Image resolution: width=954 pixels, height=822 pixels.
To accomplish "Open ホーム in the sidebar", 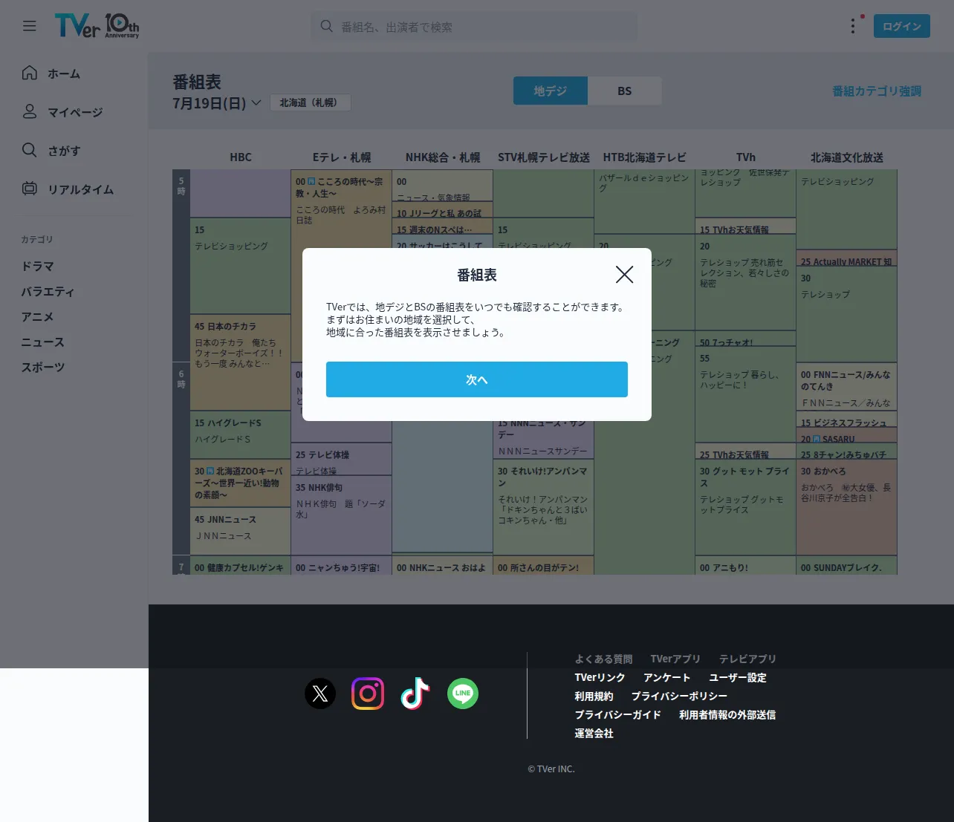I will [x=64, y=74].
